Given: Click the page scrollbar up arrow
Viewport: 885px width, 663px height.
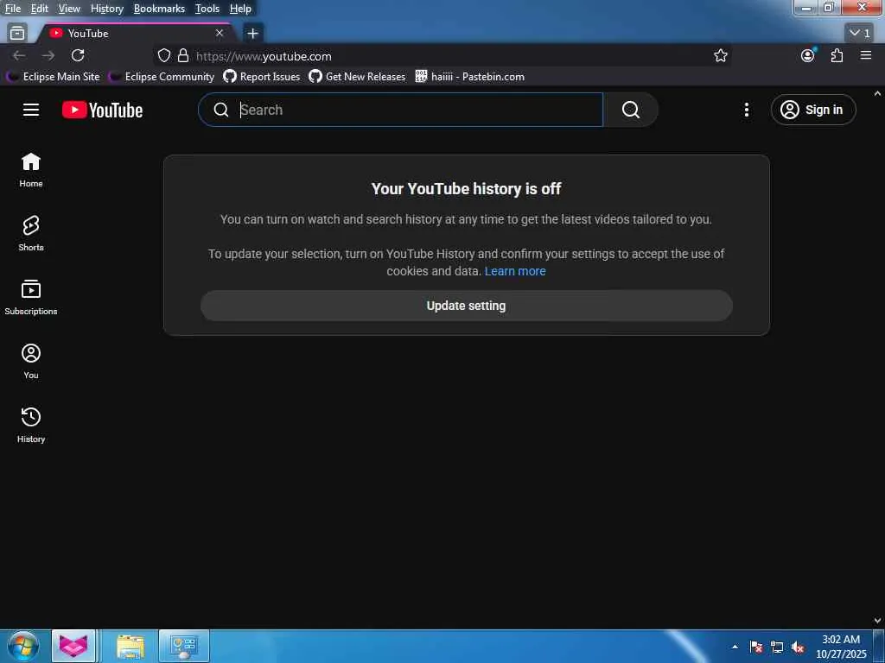Looking at the screenshot, I should pos(877,93).
